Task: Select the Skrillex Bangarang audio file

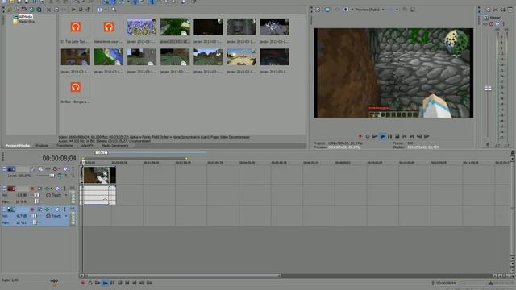Action: coord(75,91)
